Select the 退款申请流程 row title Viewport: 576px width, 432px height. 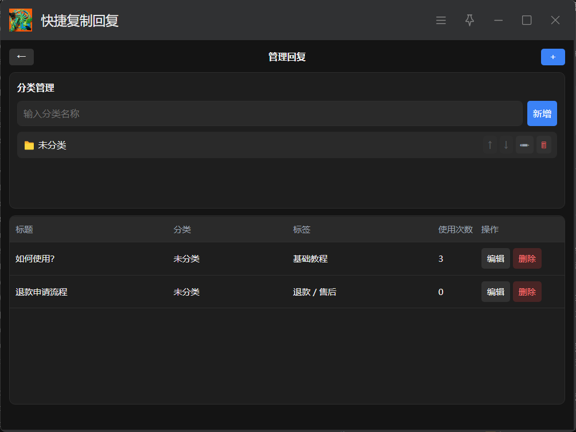[41, 292]
